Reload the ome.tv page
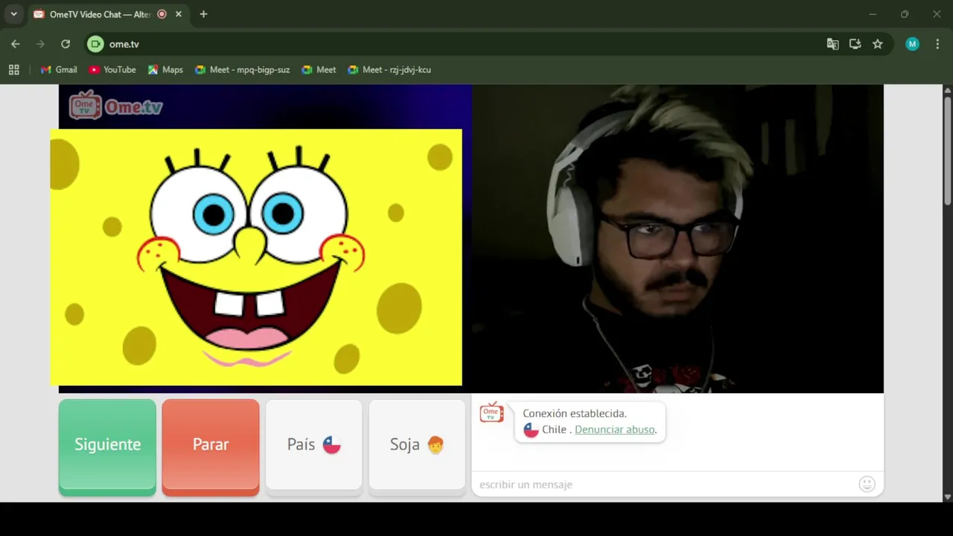This screenshot has width=953, height=536. click(66, 44)
